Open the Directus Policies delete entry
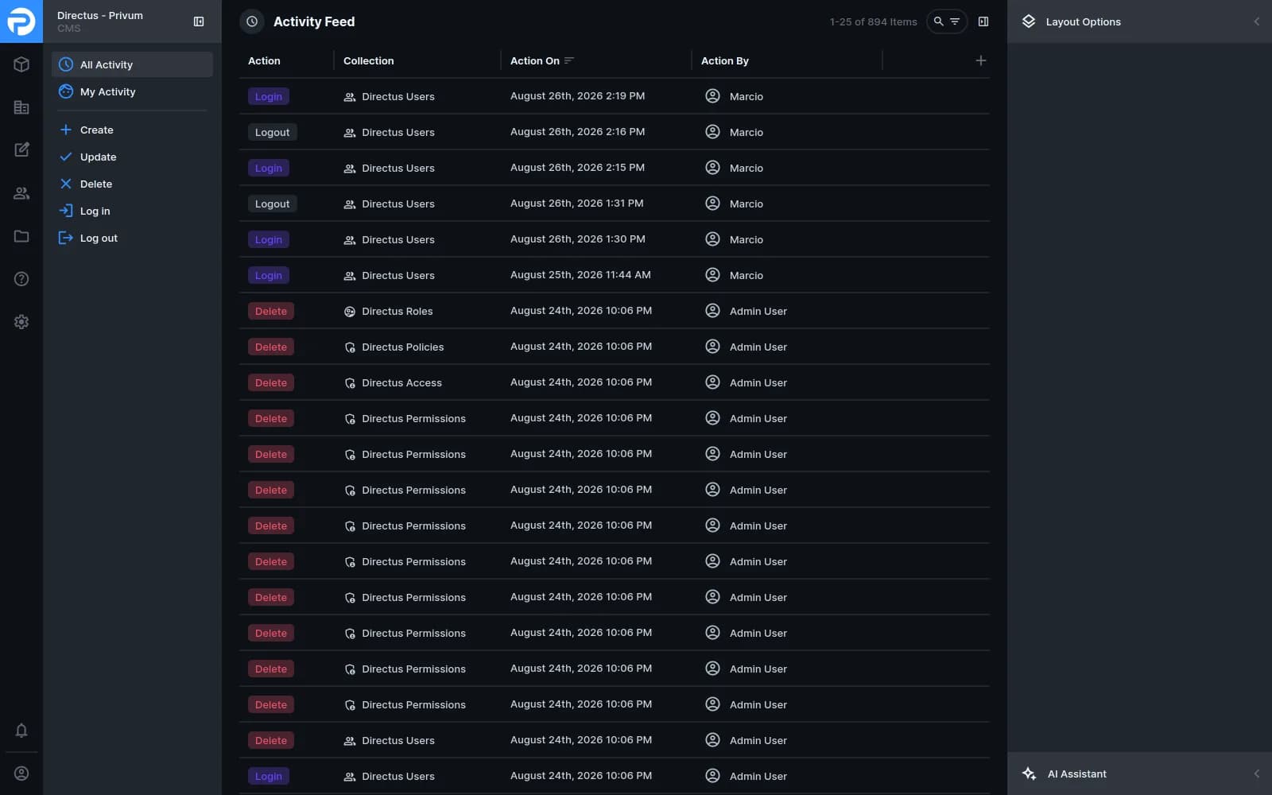The height and width of the screenshot is (795, 1272). 614,347
